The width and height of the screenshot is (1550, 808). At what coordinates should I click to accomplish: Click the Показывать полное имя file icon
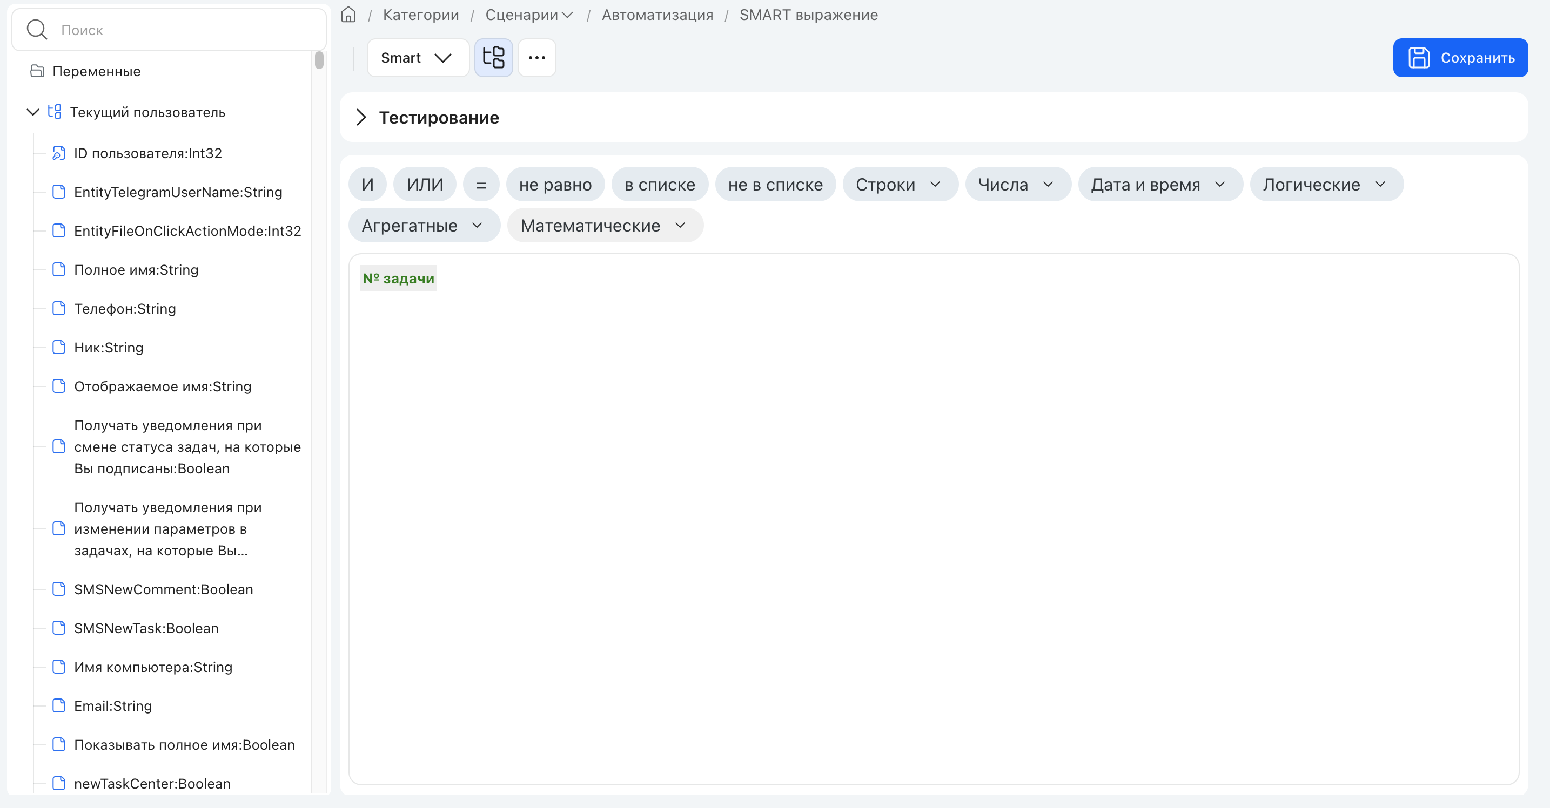(x=59, y=745)
